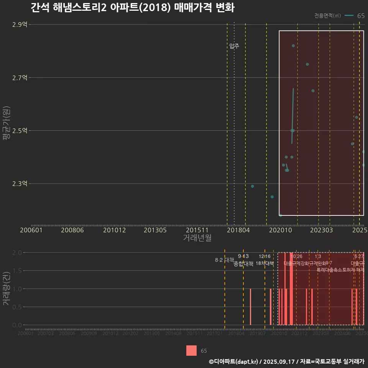Click the '201511' label on the price chart
This screenshot has height=368, width=368.
point(197,230)
